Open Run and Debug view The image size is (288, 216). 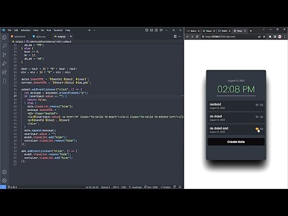(4, 64)
